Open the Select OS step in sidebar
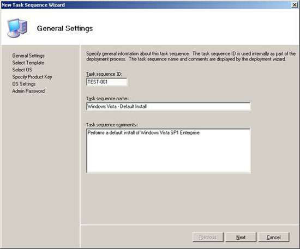The width and height of the screenshot is (300, 249). (x=22, y=70)
